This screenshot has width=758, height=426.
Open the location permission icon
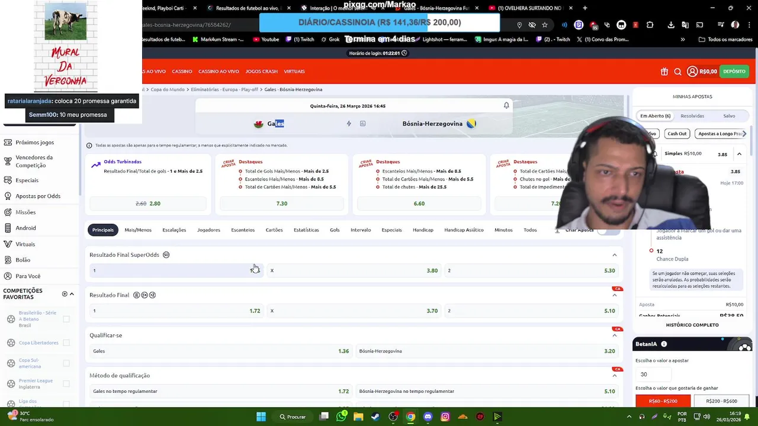click(x=519, y=25)
